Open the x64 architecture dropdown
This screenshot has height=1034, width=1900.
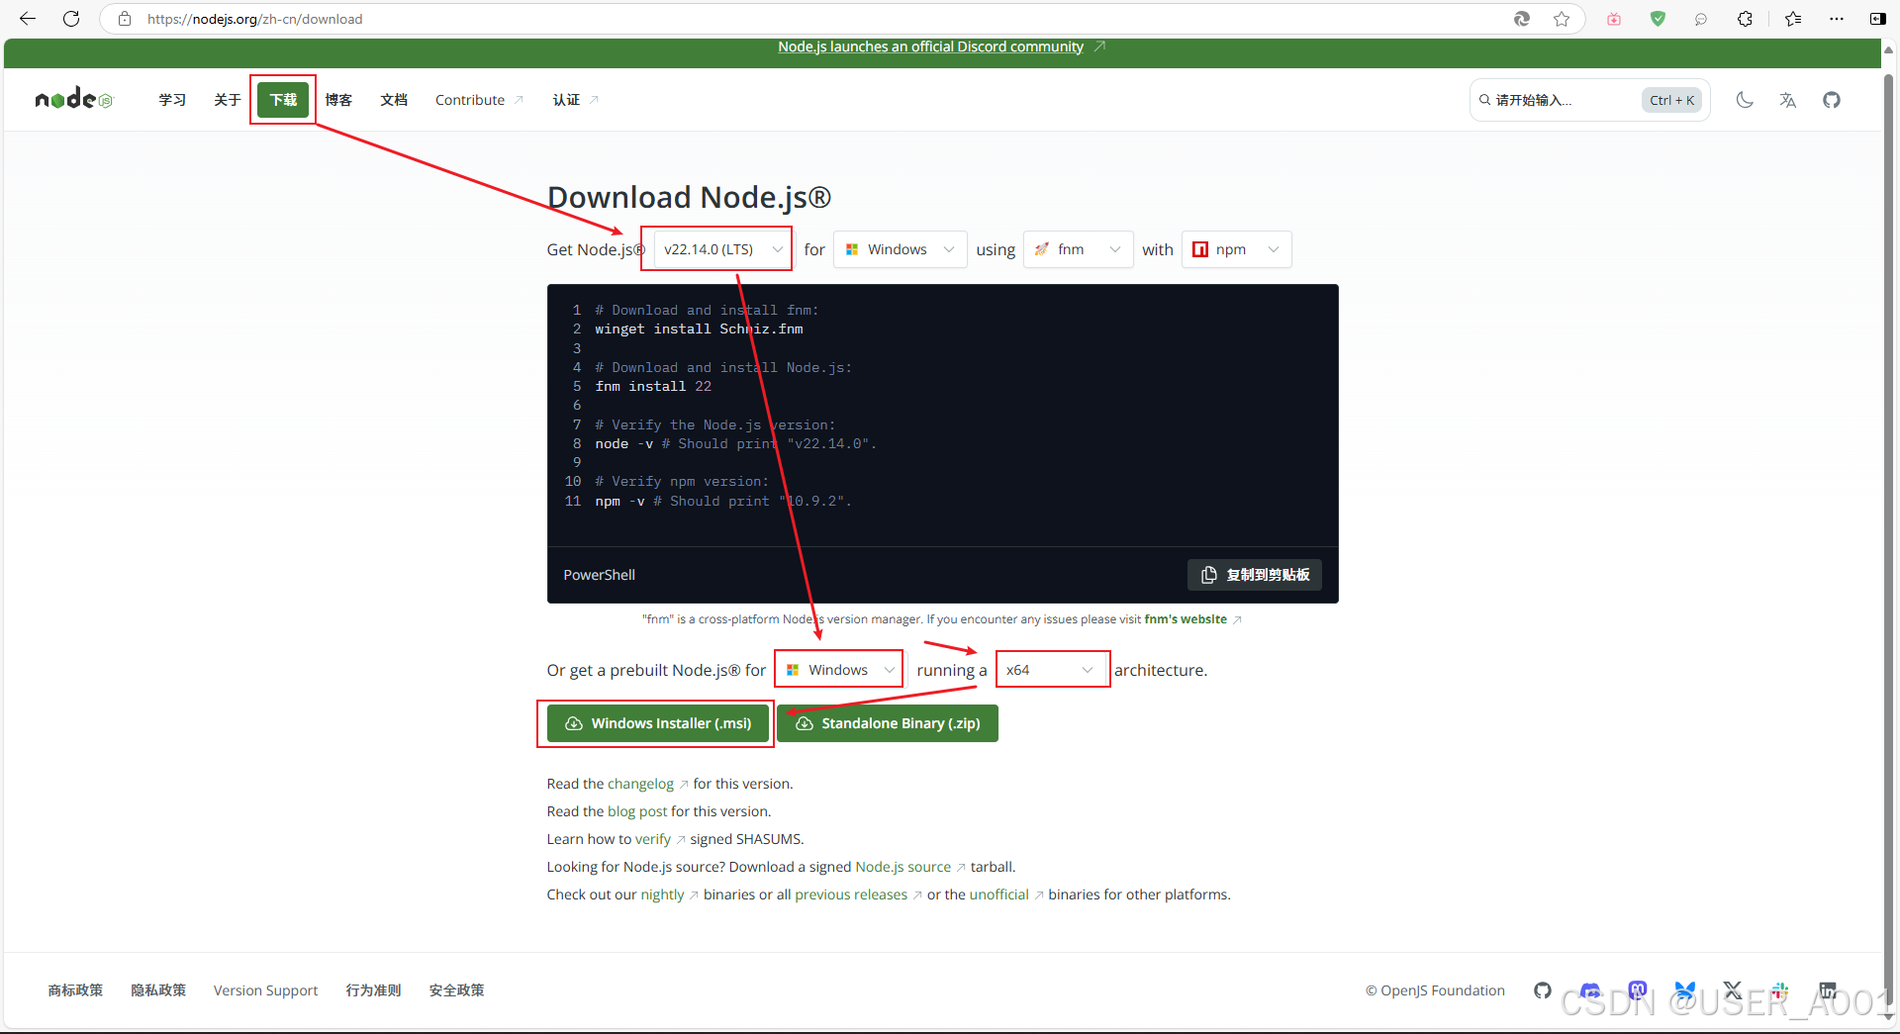[x=1052, y=669]
